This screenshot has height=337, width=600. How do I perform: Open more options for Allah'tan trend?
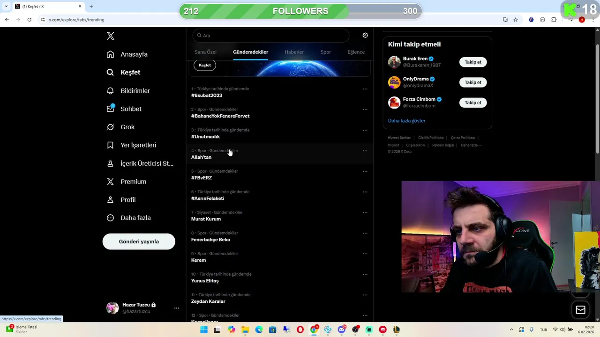point(365,151)
